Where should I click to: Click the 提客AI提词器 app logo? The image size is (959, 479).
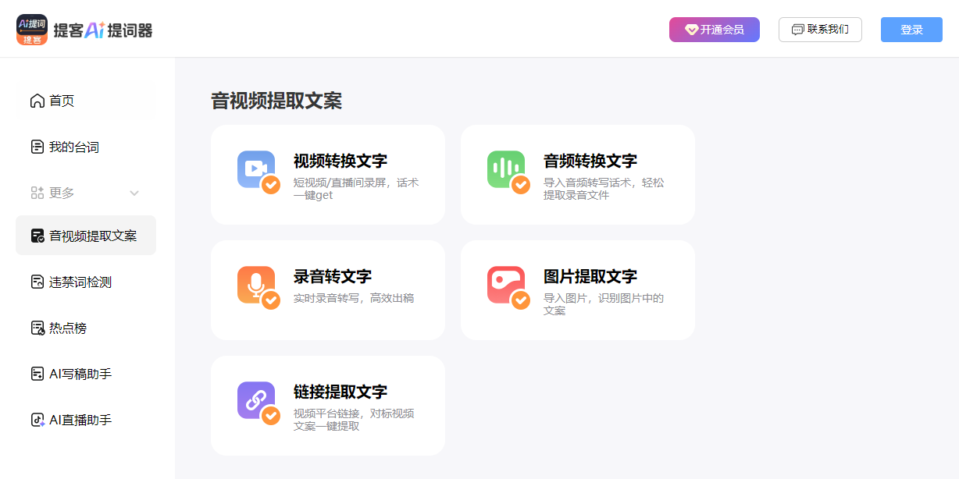(x=32, y=30)
